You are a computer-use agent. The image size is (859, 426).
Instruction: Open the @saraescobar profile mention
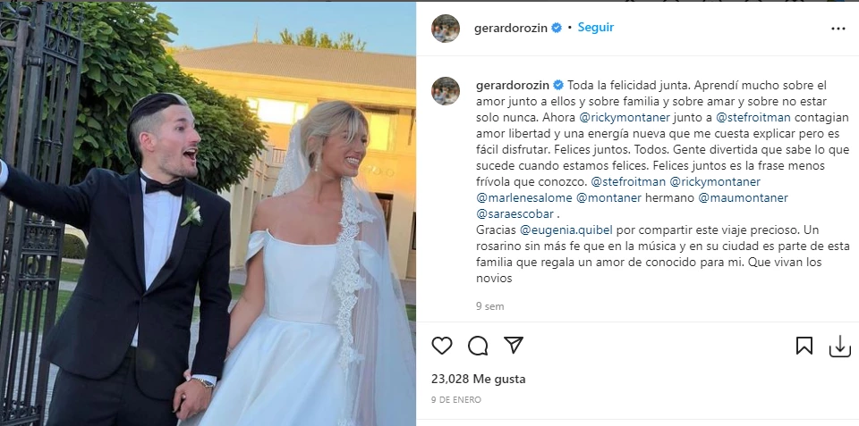515,213
